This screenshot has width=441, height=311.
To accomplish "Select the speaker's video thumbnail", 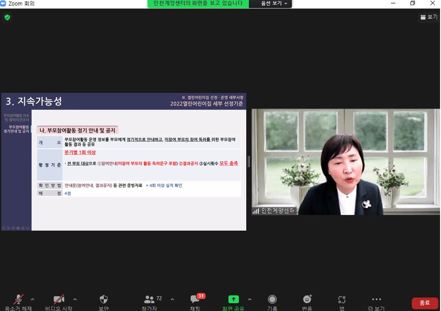I will tap(346, 162).
